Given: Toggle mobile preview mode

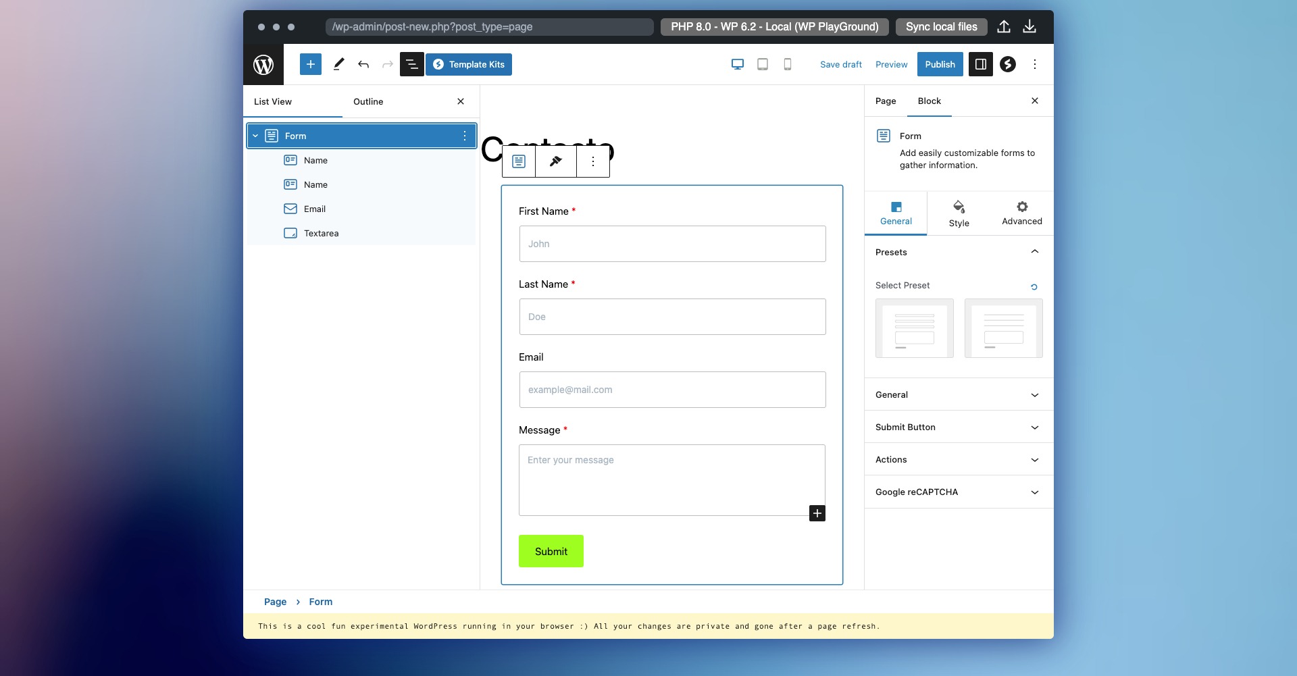Looking at the screenshot, I should coord(787,64).
